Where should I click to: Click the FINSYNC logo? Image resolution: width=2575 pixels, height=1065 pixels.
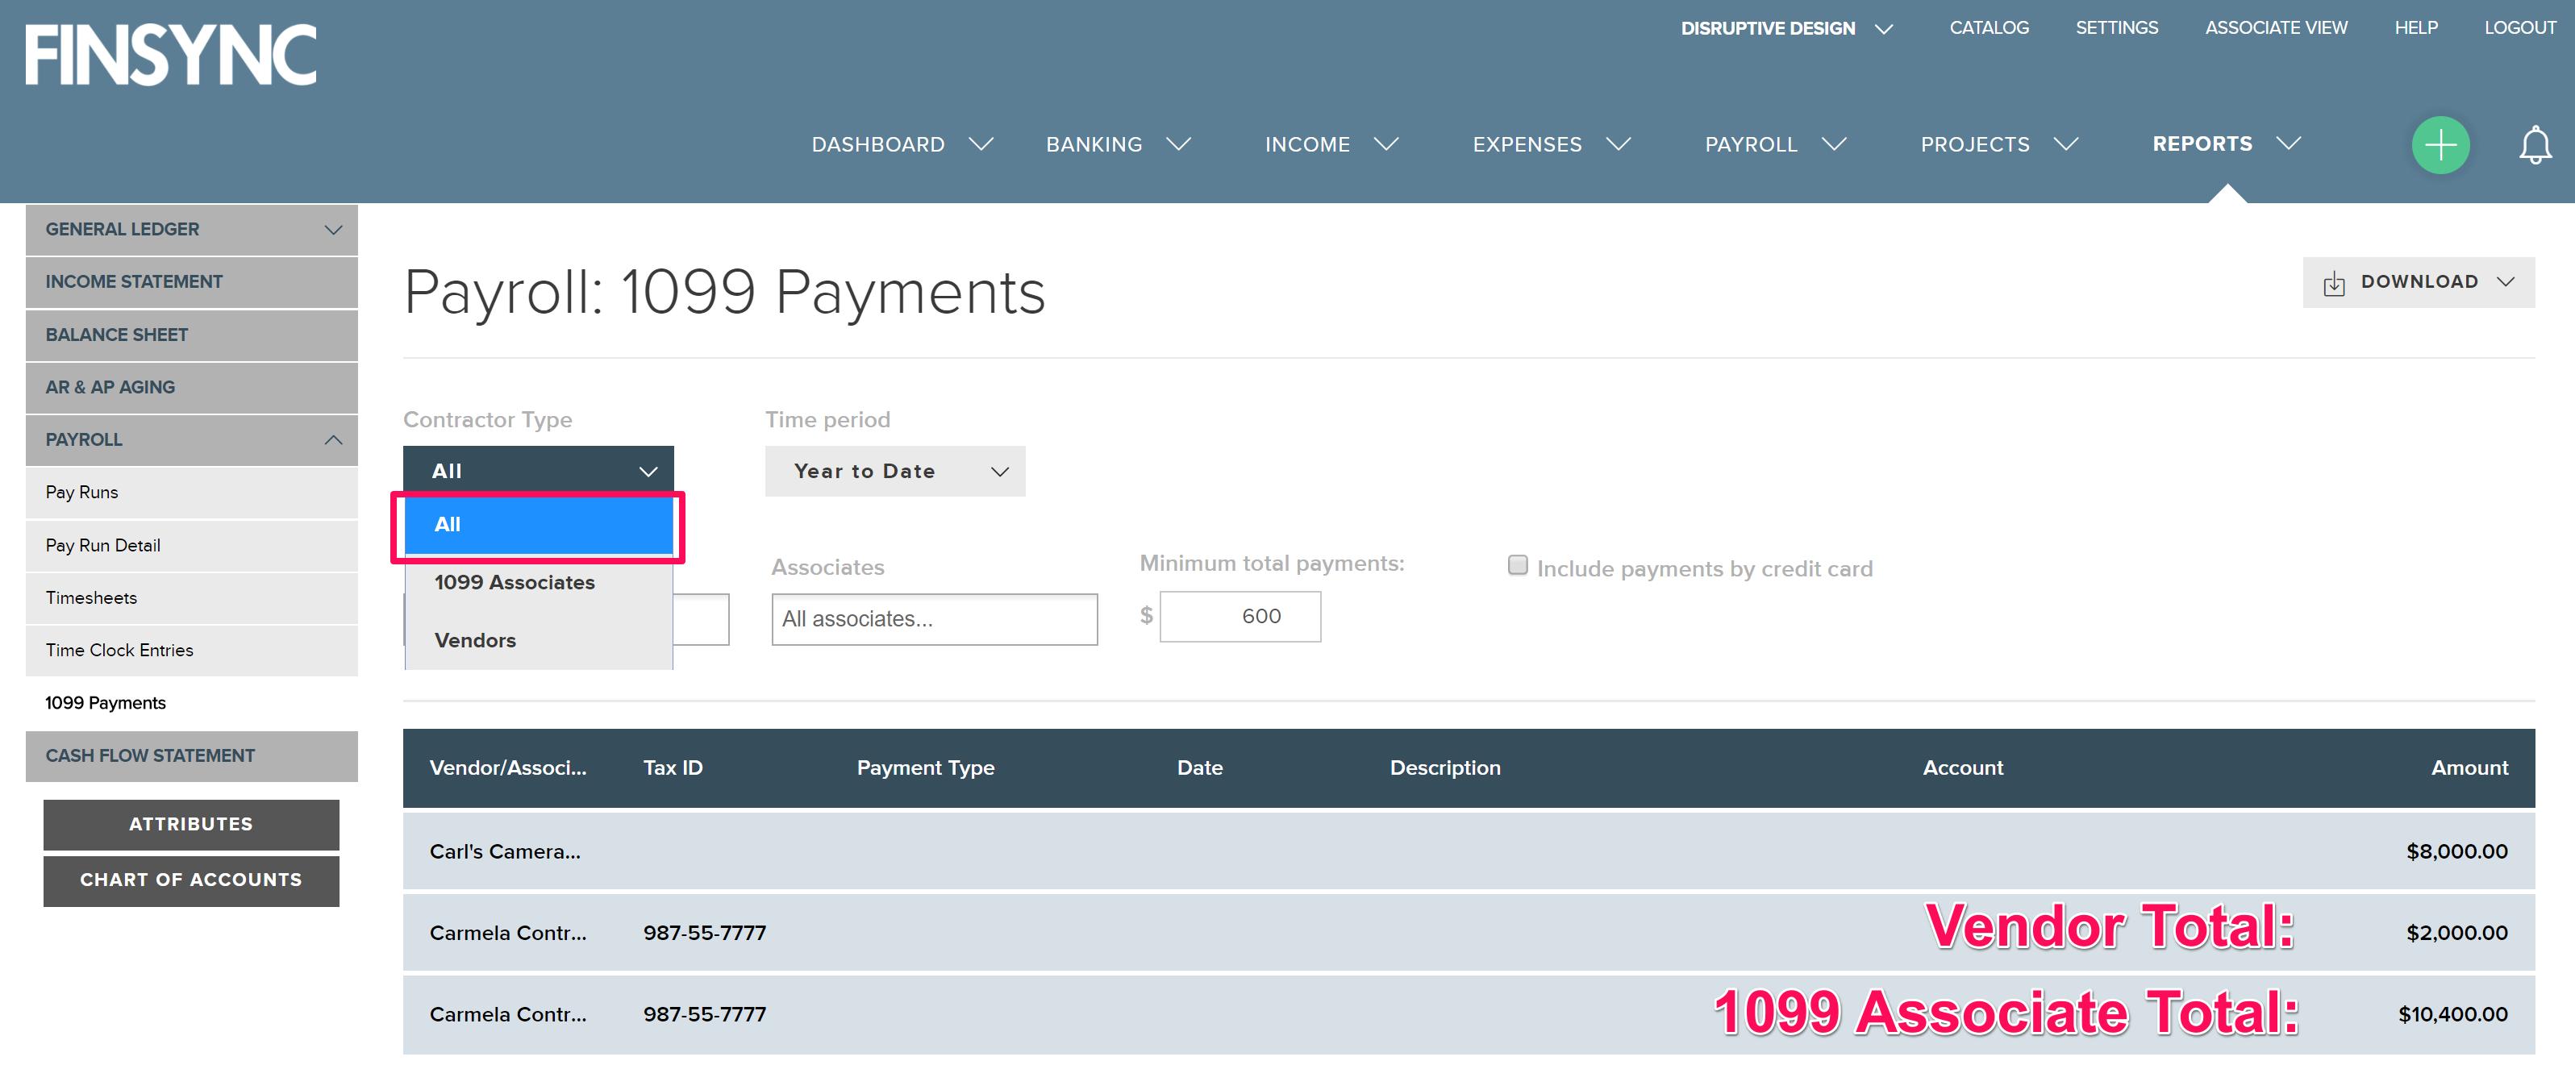click(171, 55)
